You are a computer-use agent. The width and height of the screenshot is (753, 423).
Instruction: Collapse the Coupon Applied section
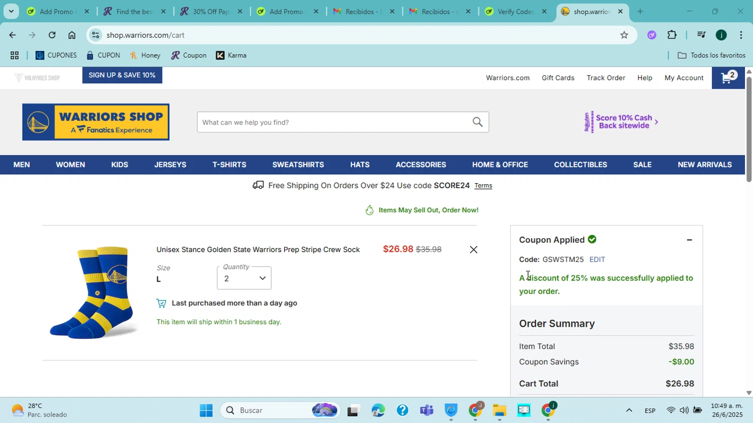point(689,240)
